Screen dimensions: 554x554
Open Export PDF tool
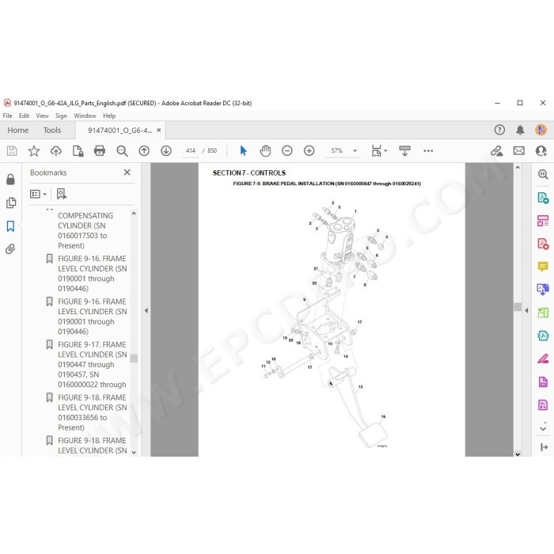[x=543, y=198]
